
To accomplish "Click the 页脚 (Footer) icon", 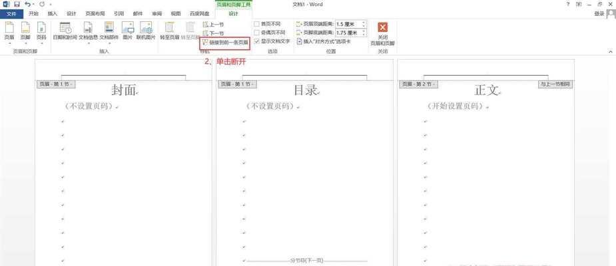I will 25,28.
